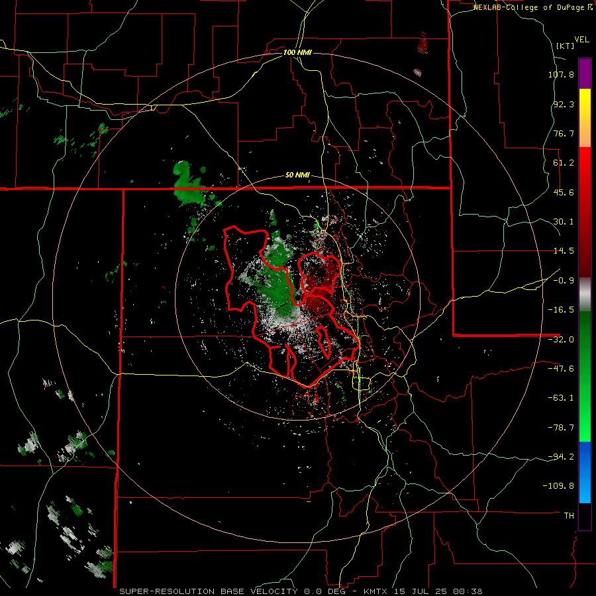Pick the green segment of the color bar
The height and width of the screenshot is (596, 596).
[x=585, y=376]
